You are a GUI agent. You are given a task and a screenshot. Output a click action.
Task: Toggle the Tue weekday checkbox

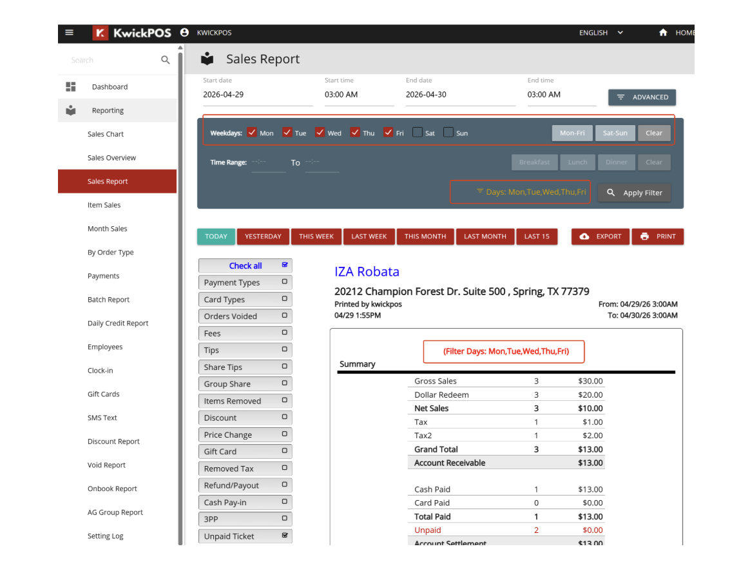click(287, 133)
